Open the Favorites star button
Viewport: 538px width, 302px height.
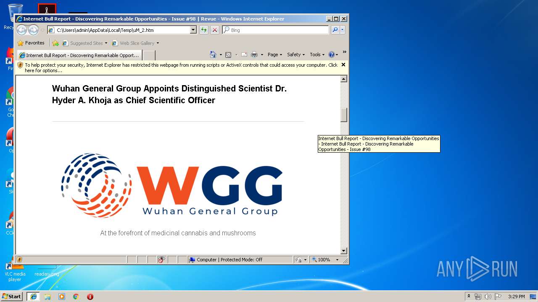point(31,43)
